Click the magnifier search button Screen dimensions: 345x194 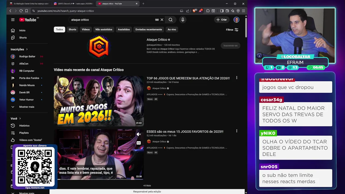click(x=171, y=20)
